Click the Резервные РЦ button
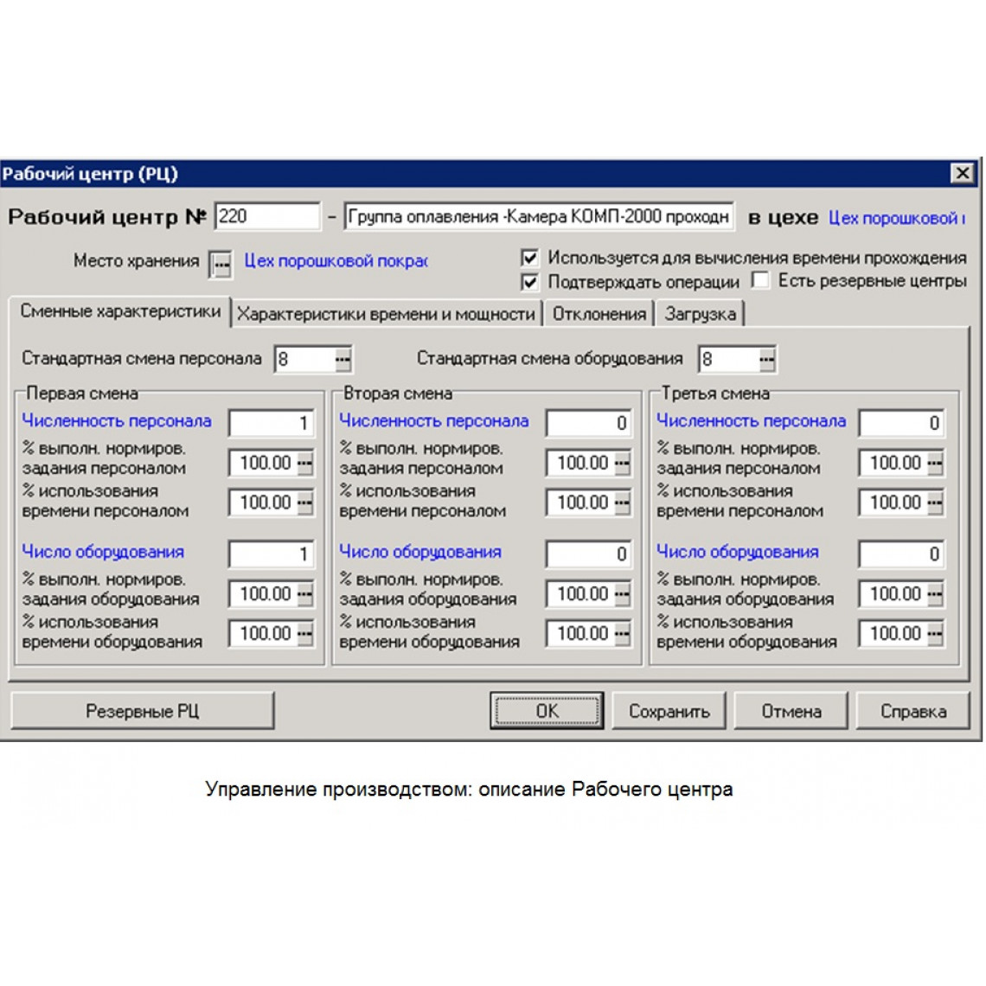 point(143,711)
